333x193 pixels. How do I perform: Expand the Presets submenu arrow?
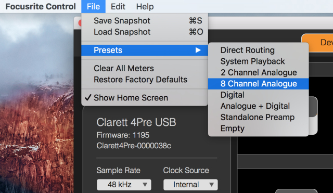pyautogui.click(x=198, y=50)
